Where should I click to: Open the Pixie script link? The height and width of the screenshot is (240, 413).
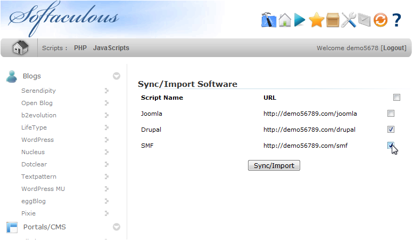click(28, 213)
